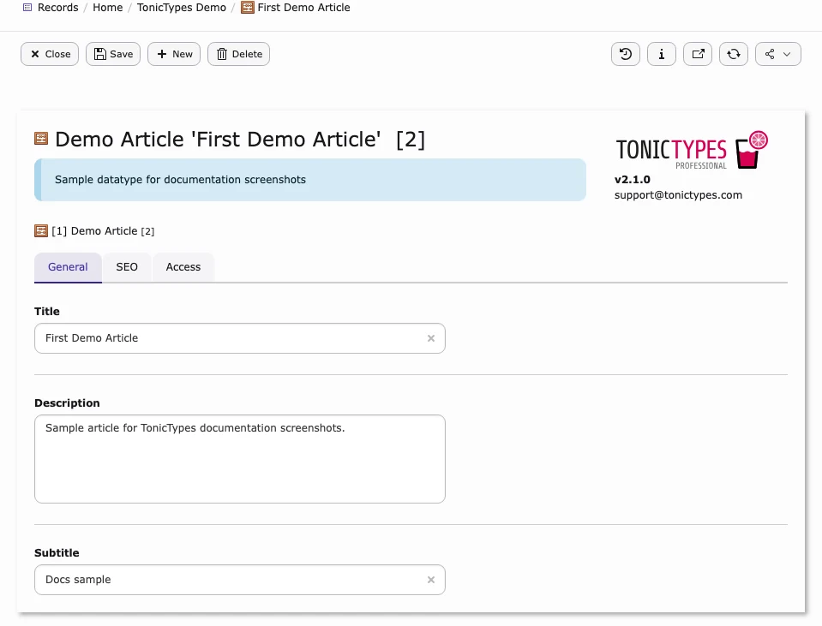Click '[1] Demo Article [2]' label

(x=103, y=231)
